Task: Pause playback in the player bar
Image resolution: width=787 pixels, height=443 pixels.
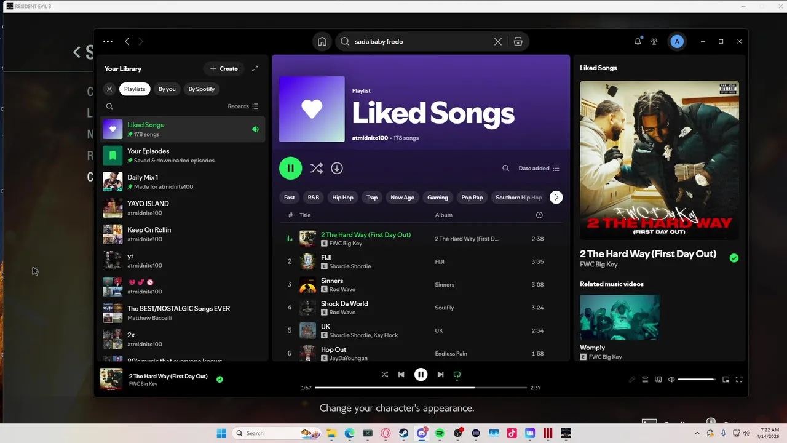Action: (421, 374)
